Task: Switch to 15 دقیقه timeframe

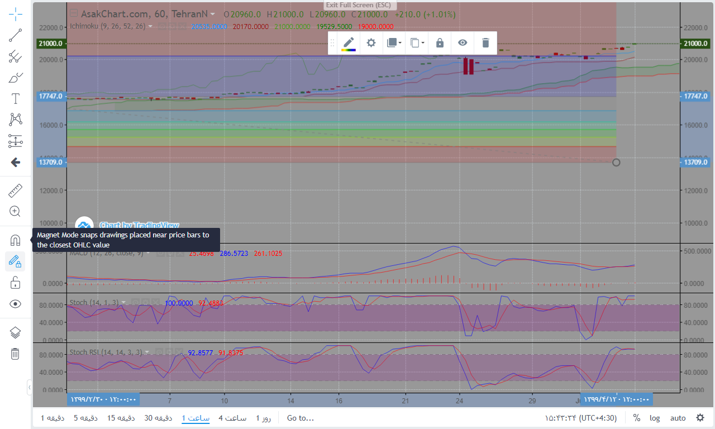Action: (121, 418)
